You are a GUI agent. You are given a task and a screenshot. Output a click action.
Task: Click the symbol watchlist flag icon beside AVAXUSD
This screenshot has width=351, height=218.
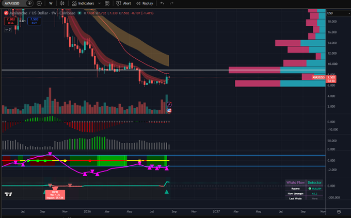click(x=29, y=4)
